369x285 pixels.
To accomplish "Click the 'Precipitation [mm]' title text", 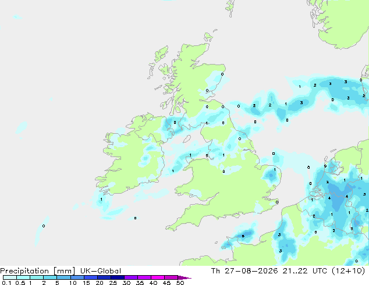I will tap(38, 271).
